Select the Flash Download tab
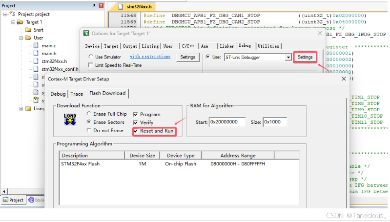Viewport: 390px width, 222px height. click(x=107, y=93)
